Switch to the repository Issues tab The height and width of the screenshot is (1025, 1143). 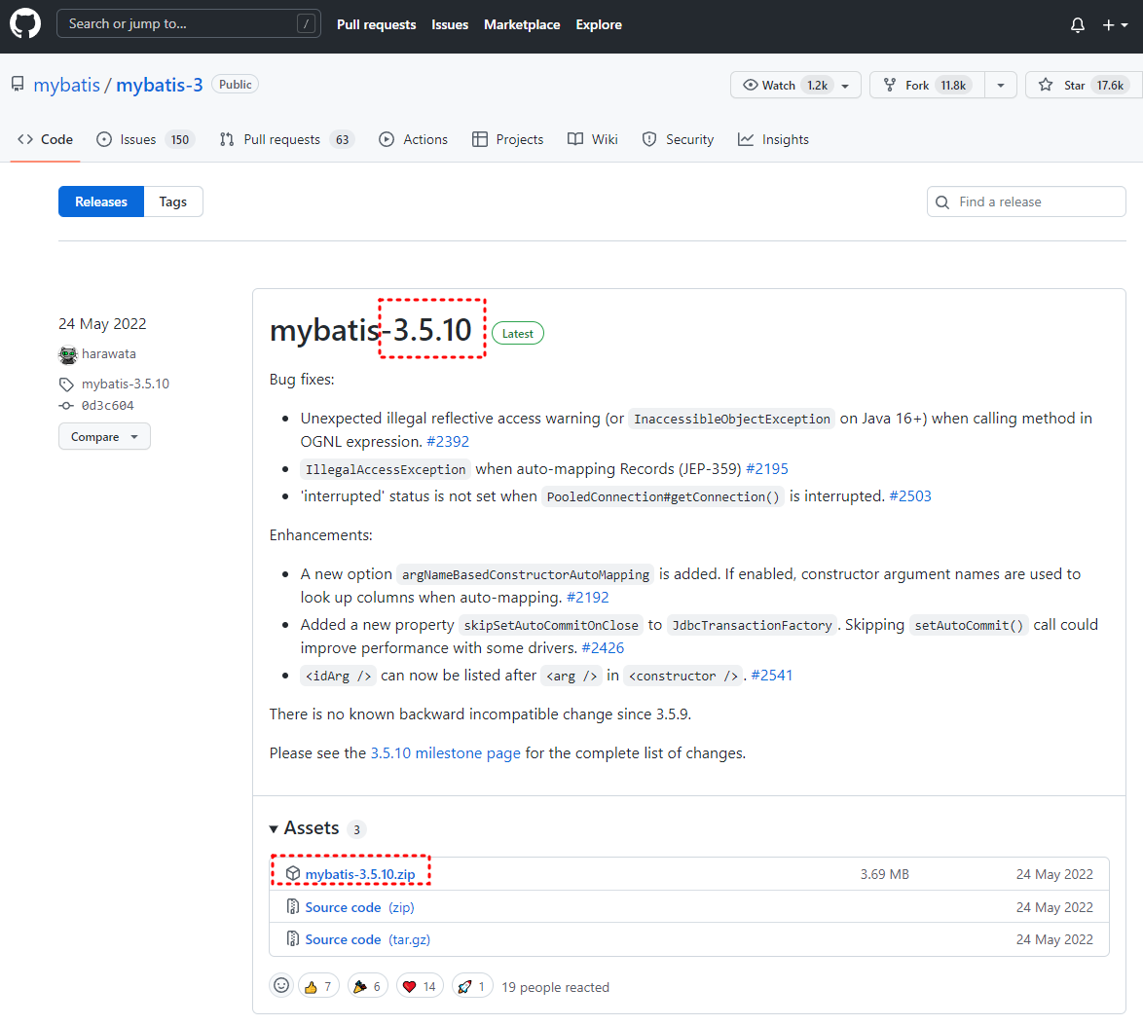(145, 139)
